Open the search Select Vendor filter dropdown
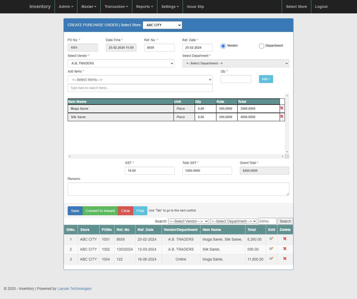357x299 pixels. 189,221
